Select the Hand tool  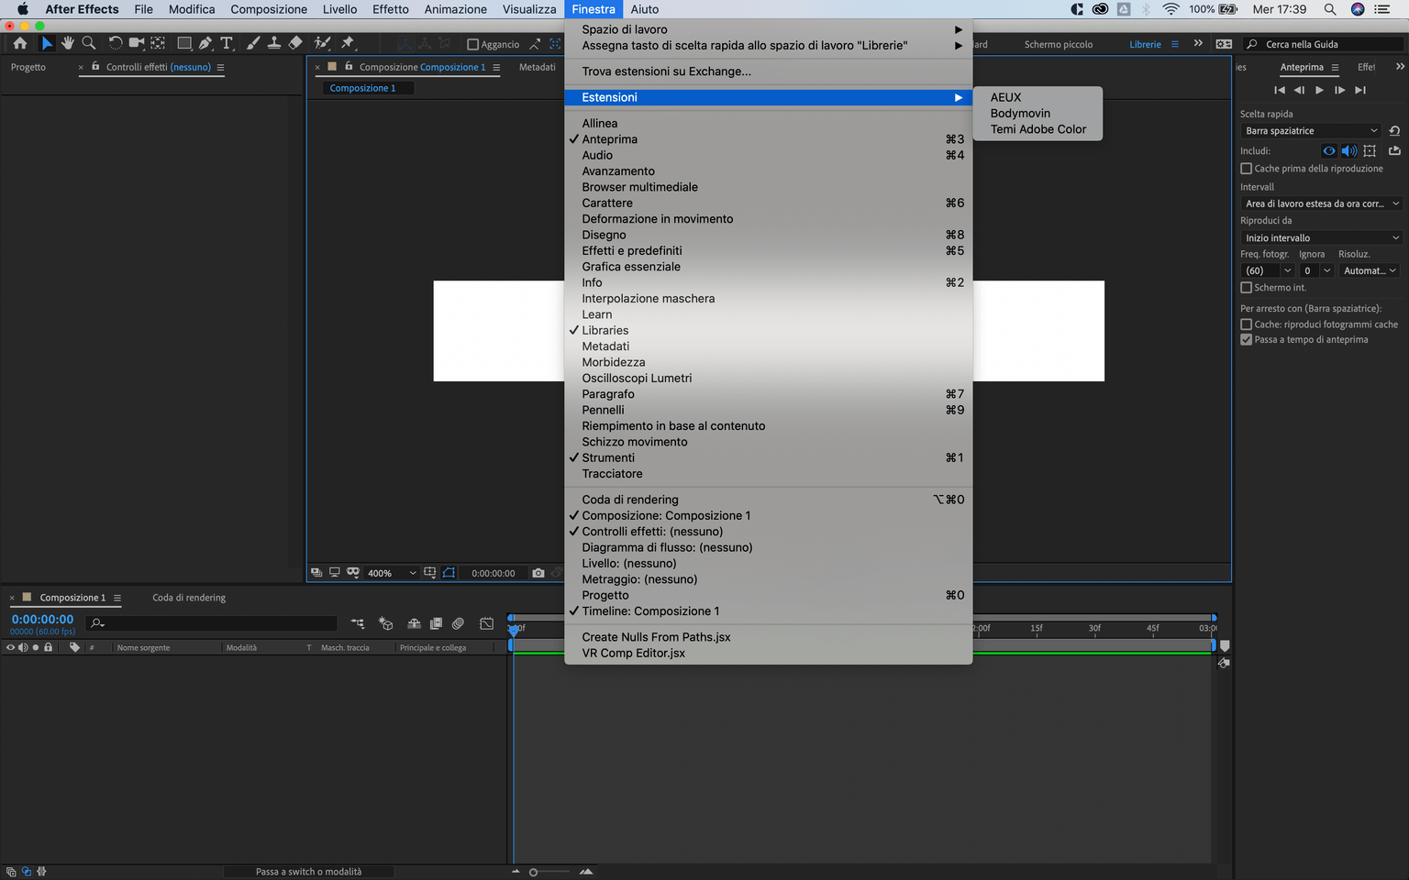pyautogui.click(x=68, y=43)
